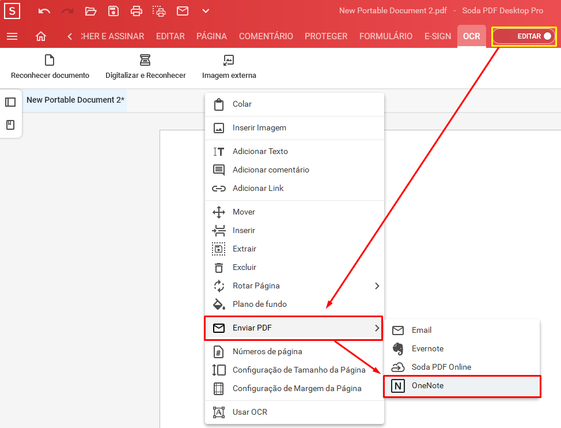Send PDF to OneNote
This screenshot has width=561, height=428.
pyautogui.click(x=462, y=386)
